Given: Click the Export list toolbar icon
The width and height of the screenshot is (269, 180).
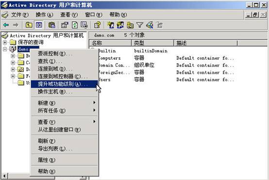Looking at the screenshot, I should click(x=84, y=25).
